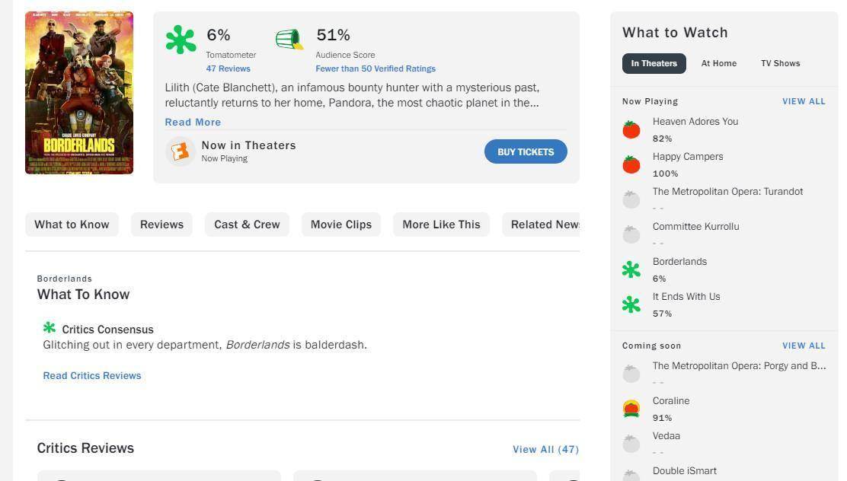
Task: Click the fresh tomato icon beside Happy Campers
Action: point(631,164)
